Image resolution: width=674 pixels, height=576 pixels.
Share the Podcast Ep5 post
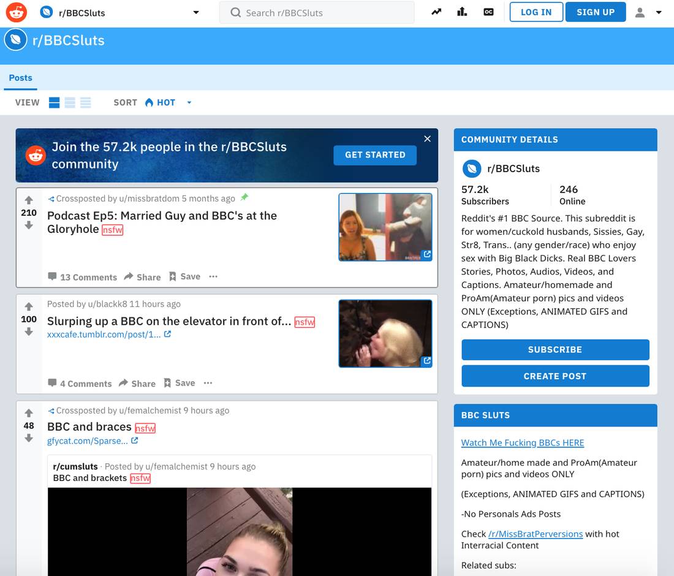point(142,277)
